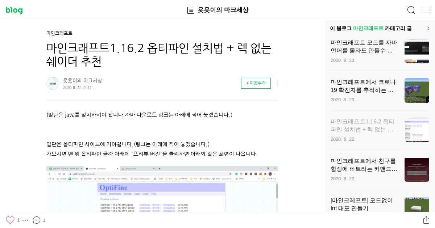Click thumbnail of 옵티파인 설치법 sidebar post
This screenshot has width=435, height=228.
pos(417,130)
